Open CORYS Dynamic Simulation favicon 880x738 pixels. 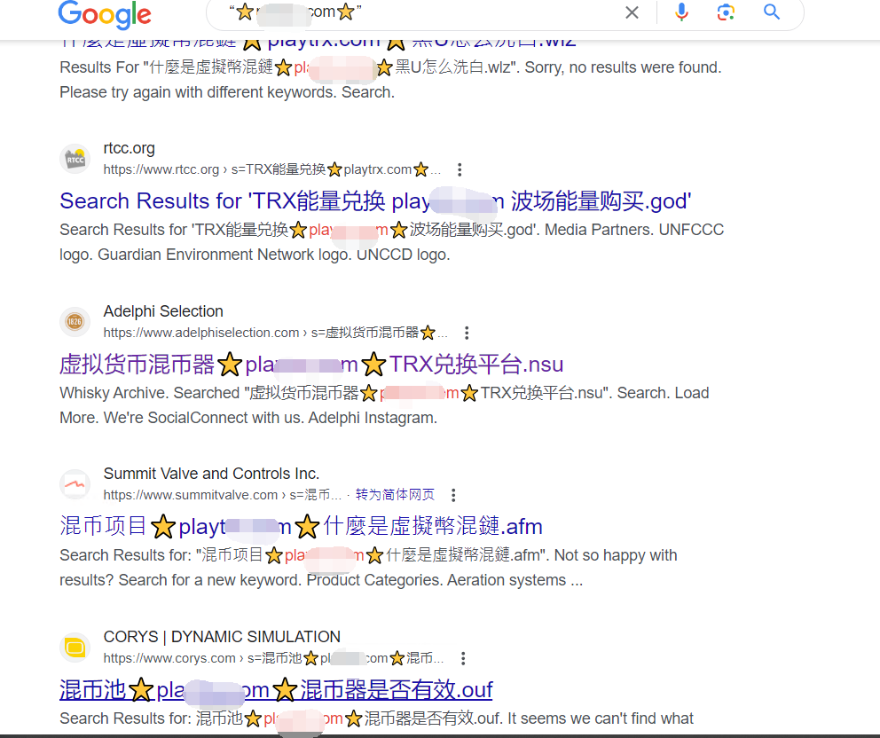(x=75, y=648)
